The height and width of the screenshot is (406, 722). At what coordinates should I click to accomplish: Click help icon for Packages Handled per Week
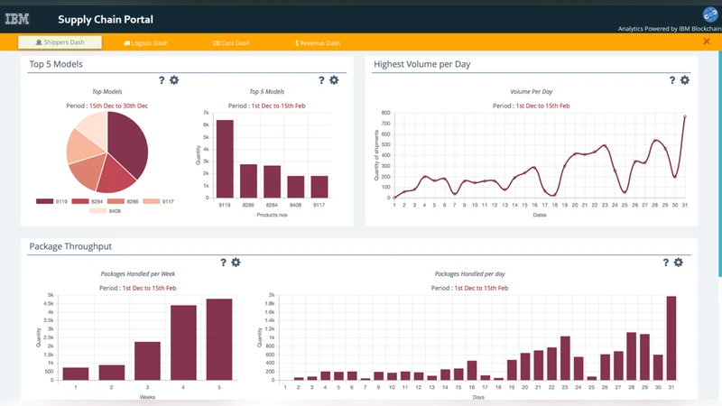[223, 263]
